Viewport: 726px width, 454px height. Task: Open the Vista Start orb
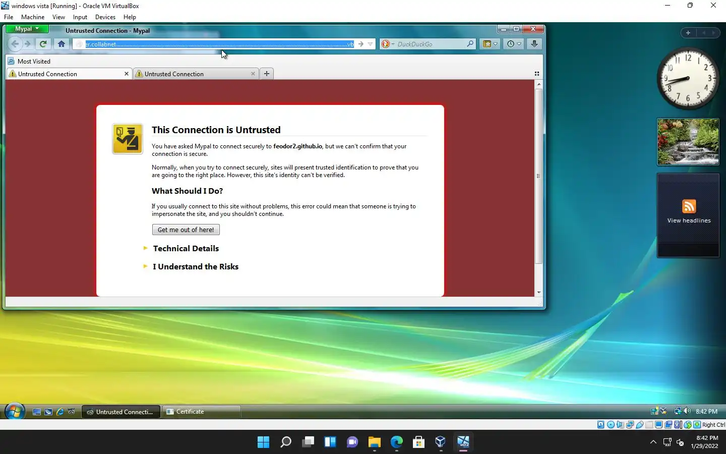tap(15, 411)
